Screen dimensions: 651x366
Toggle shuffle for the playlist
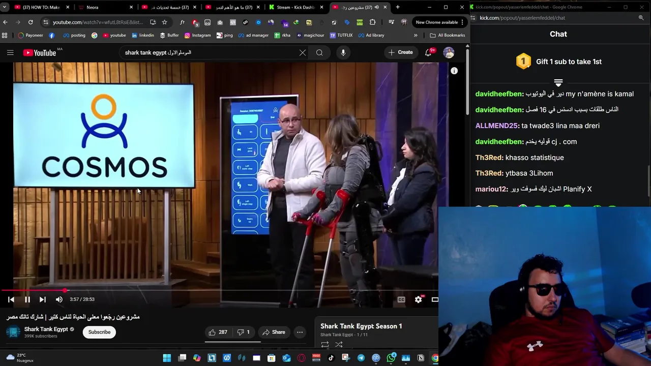tap(339, 345)
